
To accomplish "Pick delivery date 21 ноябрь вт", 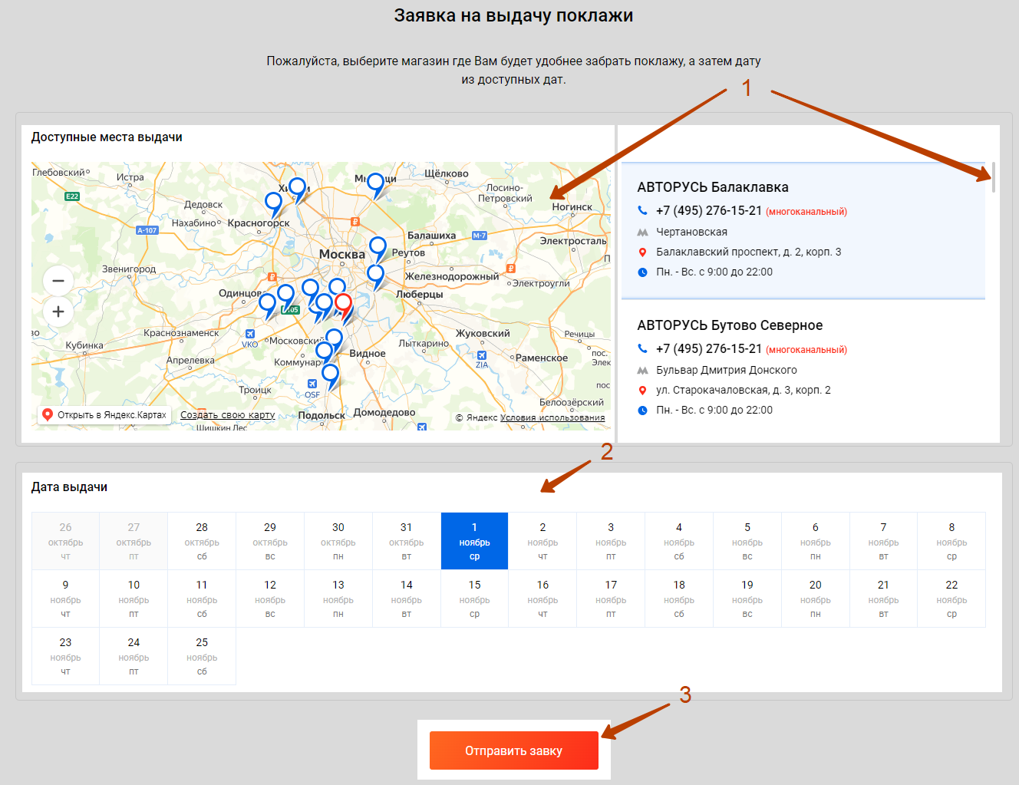I will pos(883,599).
